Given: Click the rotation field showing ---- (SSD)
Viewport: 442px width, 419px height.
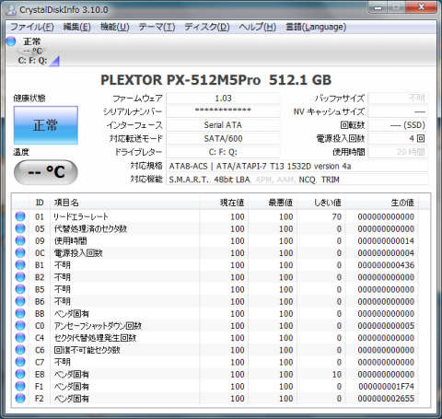Looking at the screenshot, I should 398,125.
